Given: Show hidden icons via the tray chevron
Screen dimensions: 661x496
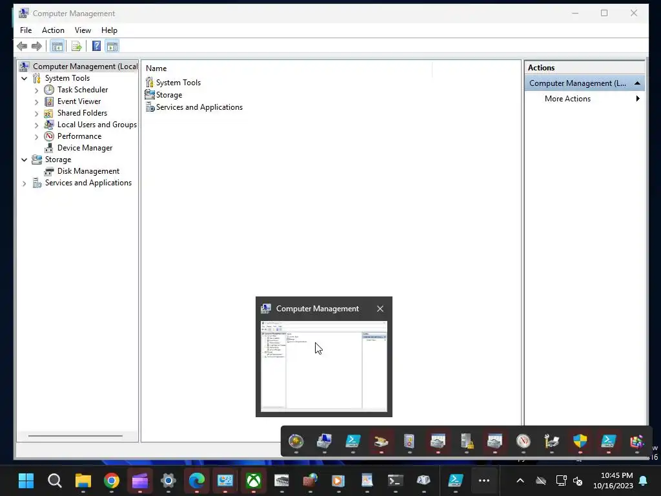Looking at the screenshot, I should tap(520, 480).
